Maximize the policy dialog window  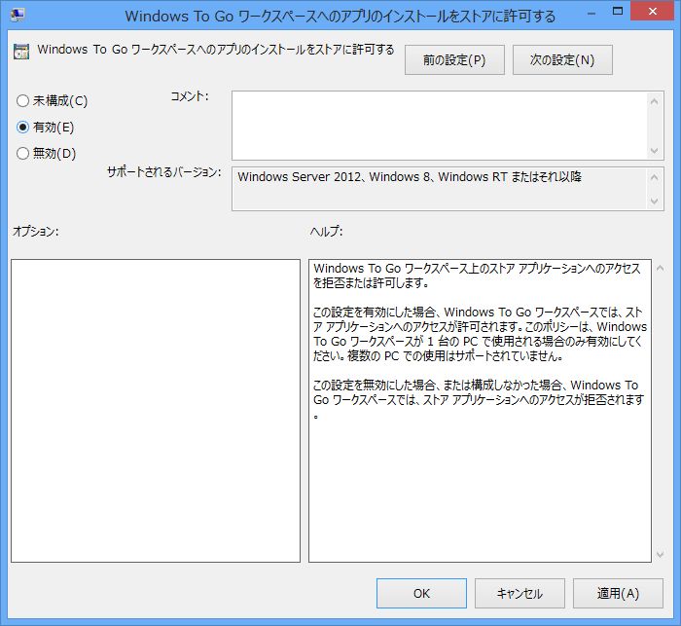pyautogui.click(x=618, y=13)
